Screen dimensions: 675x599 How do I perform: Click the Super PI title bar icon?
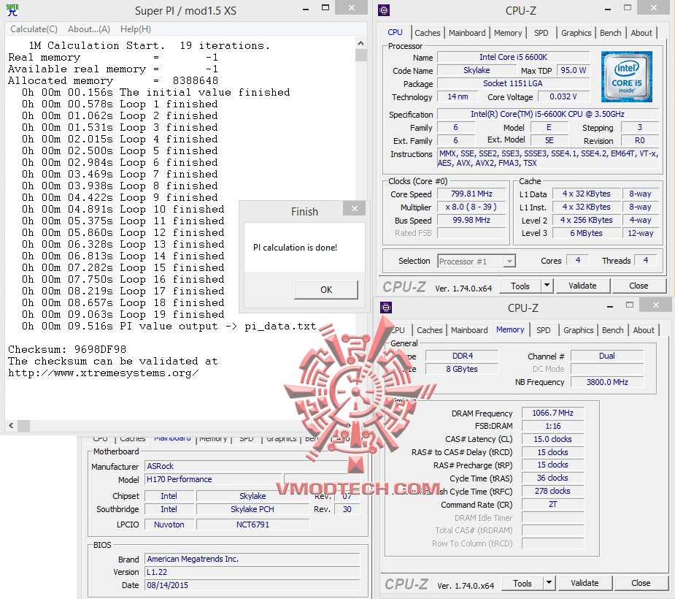tap(12, 10)
